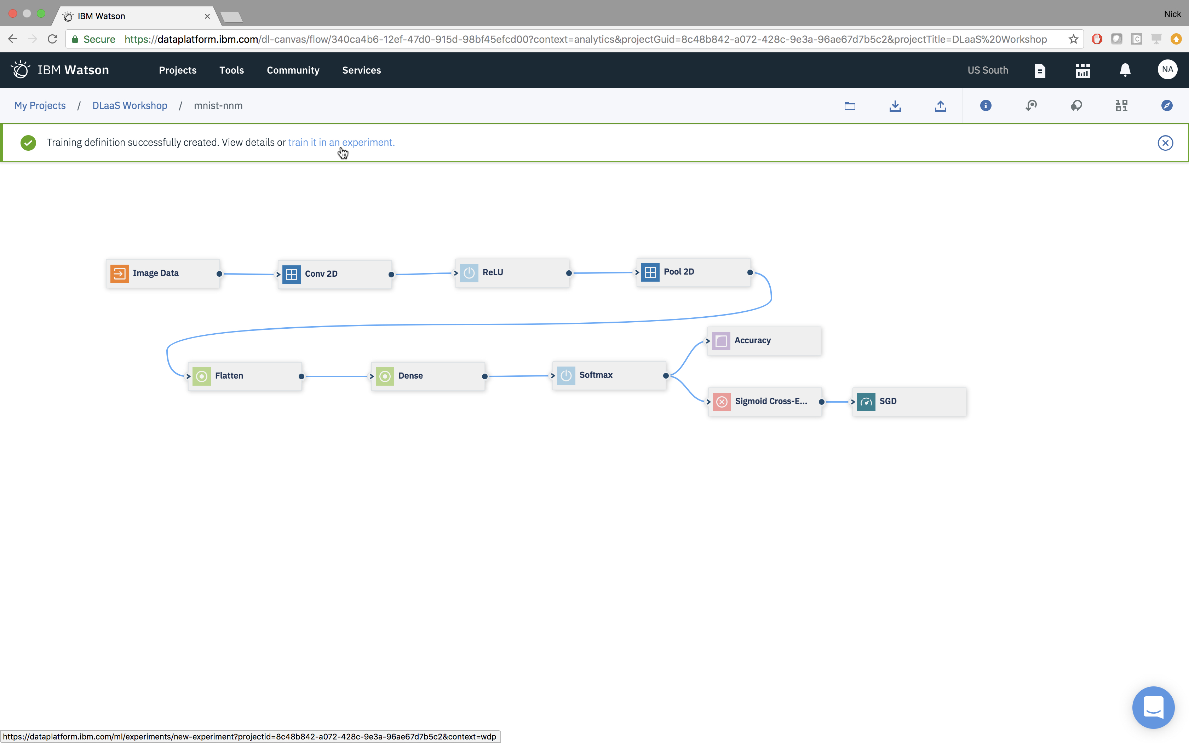
Task: Click the Softmax output port
Action: (666, 375)
